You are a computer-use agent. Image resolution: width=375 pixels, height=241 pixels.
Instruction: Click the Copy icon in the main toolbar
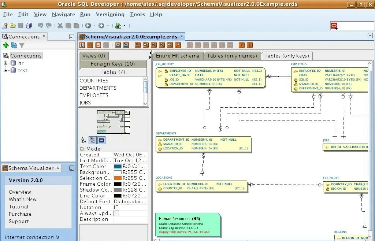68,25
